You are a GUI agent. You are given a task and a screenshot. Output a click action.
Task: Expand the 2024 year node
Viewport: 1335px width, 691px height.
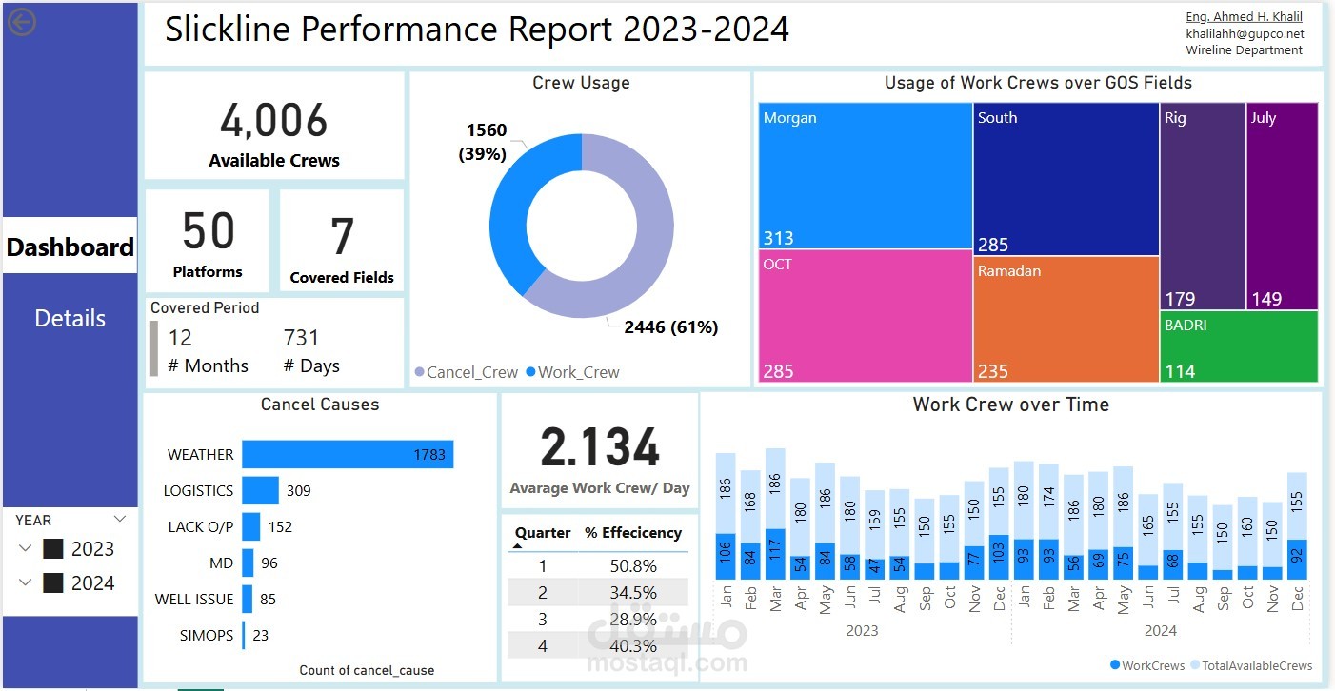(26, 583)
